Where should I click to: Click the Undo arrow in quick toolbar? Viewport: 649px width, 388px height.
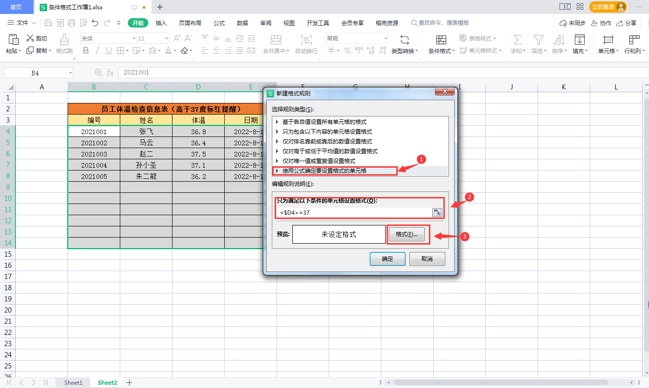[x=95, y=23]
